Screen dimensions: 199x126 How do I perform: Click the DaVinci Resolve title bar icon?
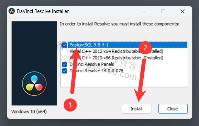click(12, 11)
